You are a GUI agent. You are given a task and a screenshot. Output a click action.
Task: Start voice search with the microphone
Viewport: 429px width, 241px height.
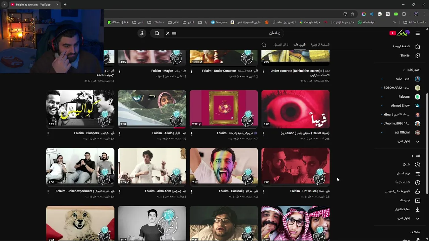(142, 33)
